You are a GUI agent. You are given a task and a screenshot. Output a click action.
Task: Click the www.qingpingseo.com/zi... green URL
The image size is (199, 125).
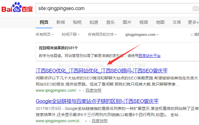59,121
